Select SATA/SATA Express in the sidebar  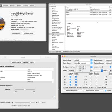click(x=58, y=43)
